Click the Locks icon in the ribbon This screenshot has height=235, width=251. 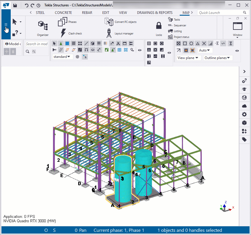(x=159, y=26)
